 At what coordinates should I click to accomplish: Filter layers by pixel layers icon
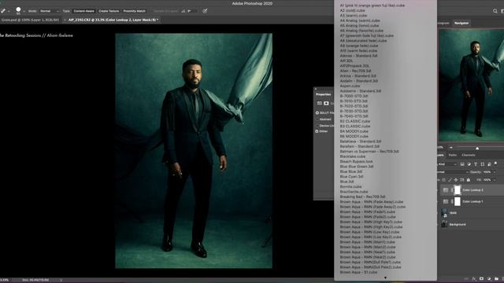pyautogui.click(x=462, y=164)
